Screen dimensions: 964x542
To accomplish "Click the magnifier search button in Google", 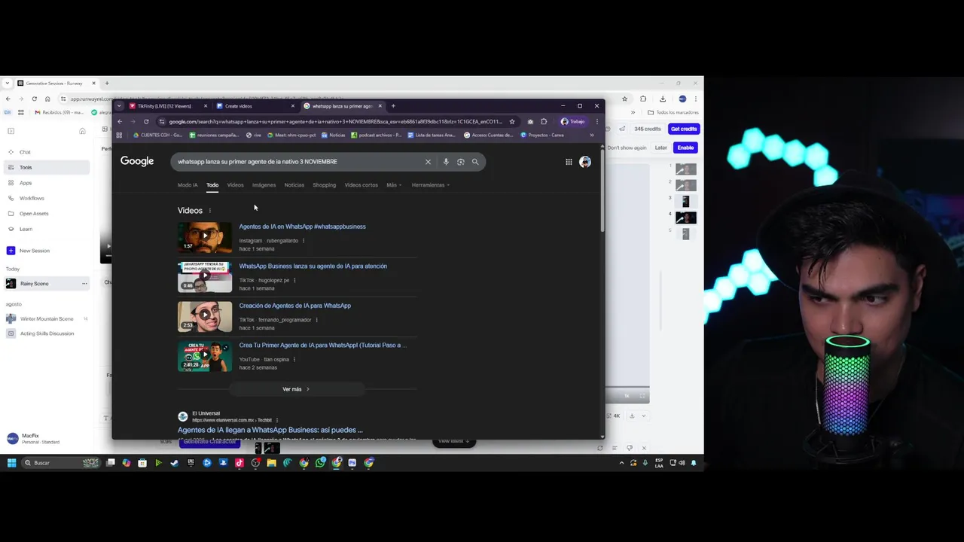I will click(475, 162).
